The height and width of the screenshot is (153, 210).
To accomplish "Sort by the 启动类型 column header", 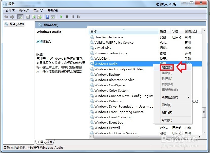I will pyautogui.click(x=192, y=31).
